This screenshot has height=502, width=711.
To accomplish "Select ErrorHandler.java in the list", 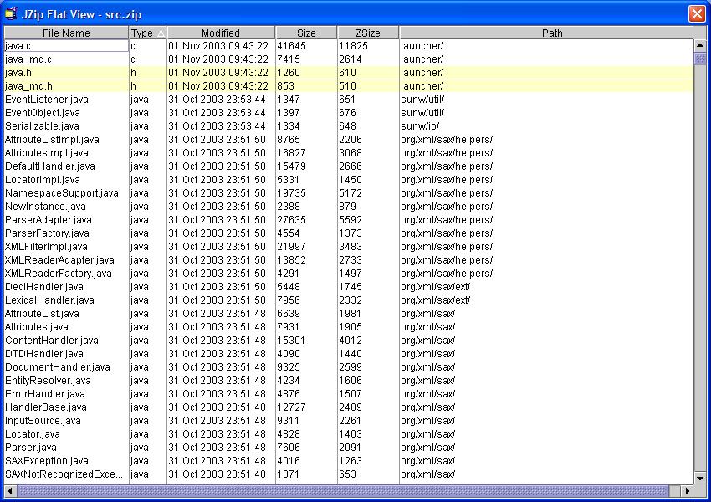I will [x=45, y=393].
